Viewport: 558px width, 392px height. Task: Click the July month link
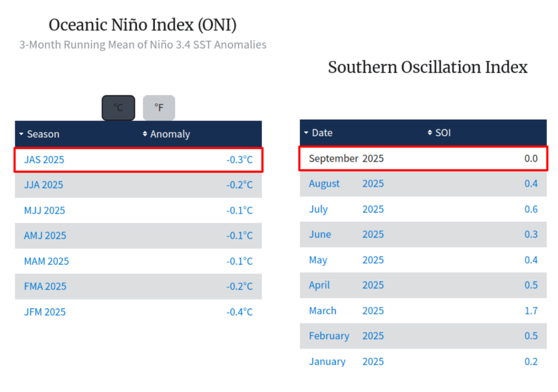(x=318, y=209)
